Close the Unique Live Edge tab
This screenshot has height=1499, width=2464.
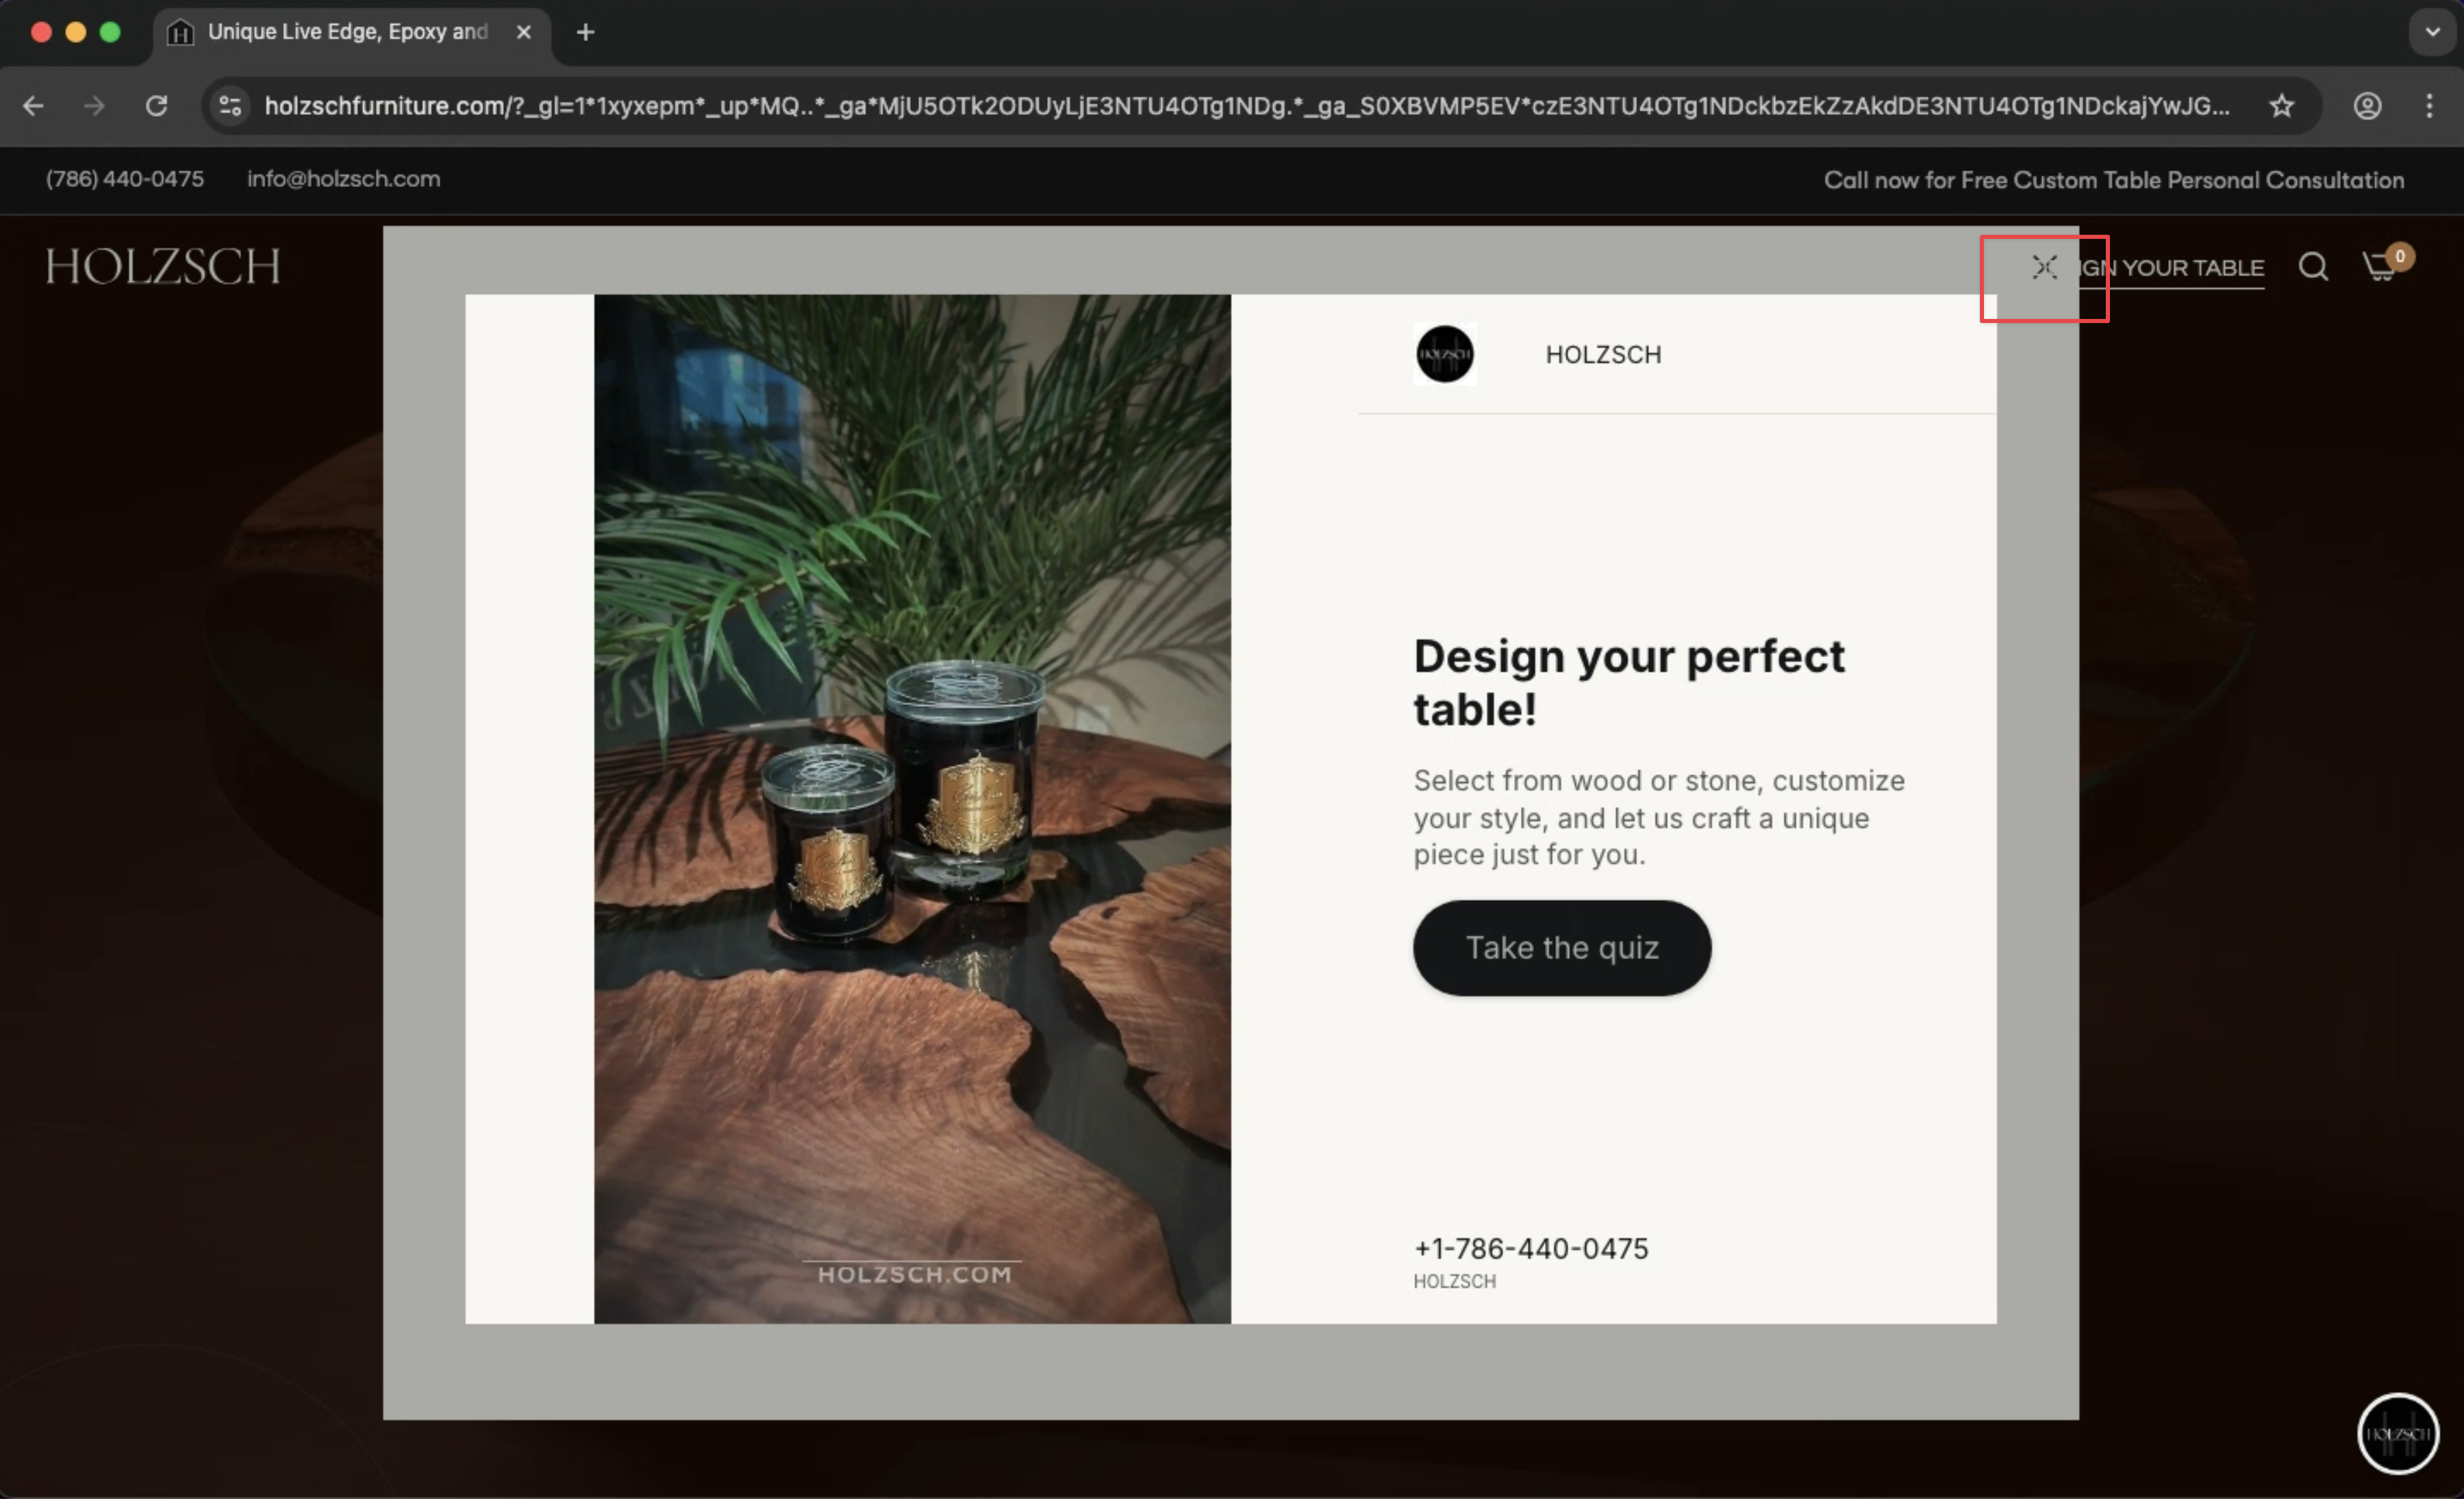(x=523, y=32)
